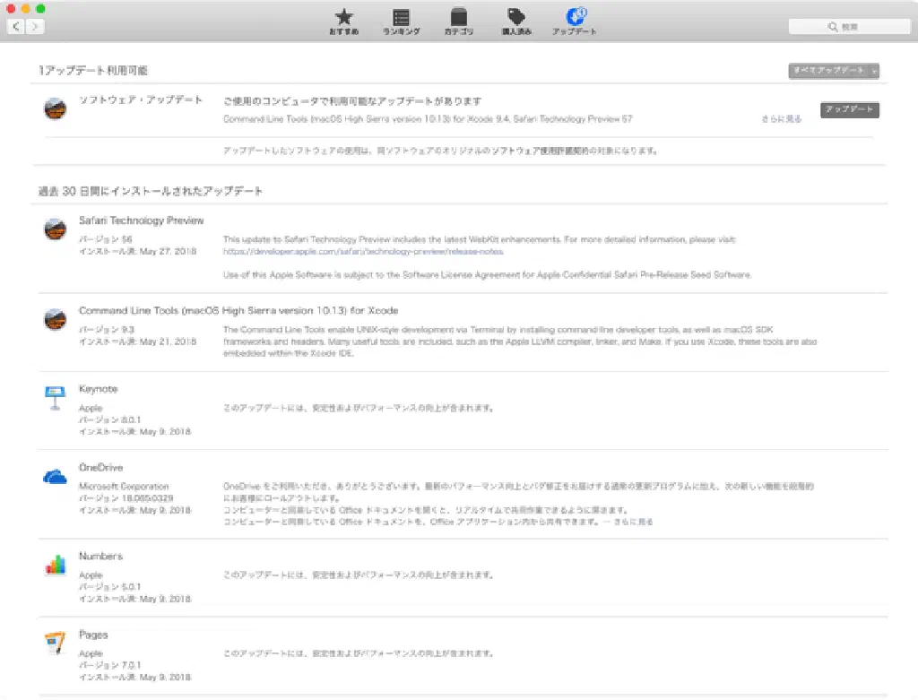Click the Safari Technology Preview icon
Viewport: 918px width, 700px height.
tap(55, 229)
